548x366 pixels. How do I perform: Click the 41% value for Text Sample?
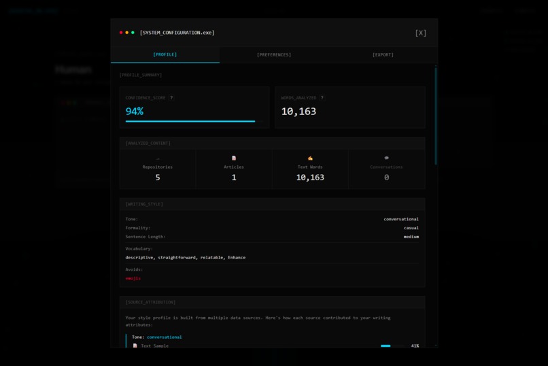coord(415,346)
